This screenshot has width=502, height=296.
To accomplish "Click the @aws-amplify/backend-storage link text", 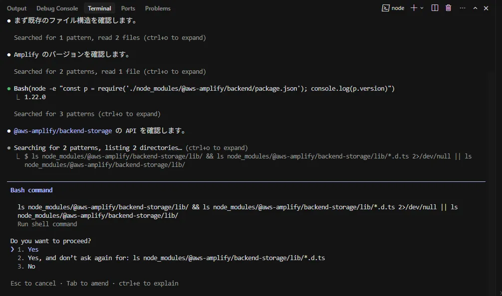I will point(63,131).
